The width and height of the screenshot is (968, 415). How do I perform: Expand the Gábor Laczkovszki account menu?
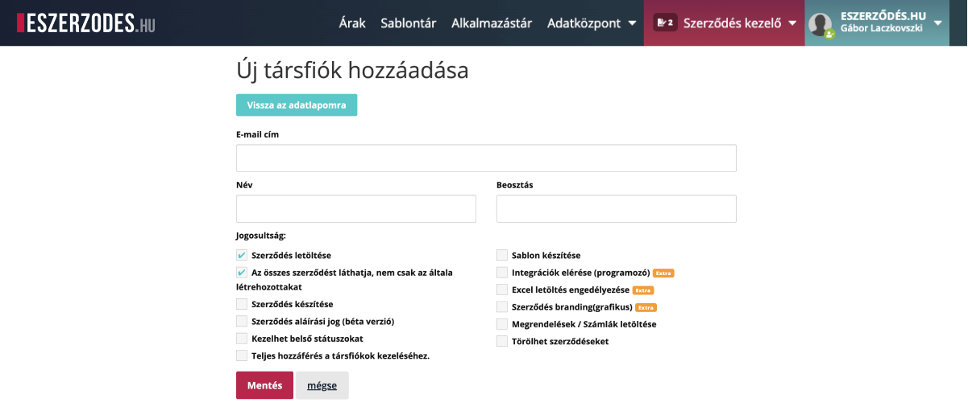(937, 23)
